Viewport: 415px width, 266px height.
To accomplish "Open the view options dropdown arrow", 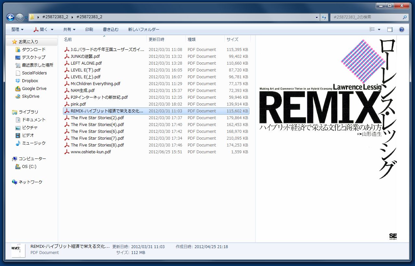I will click(x=379, y=30).
